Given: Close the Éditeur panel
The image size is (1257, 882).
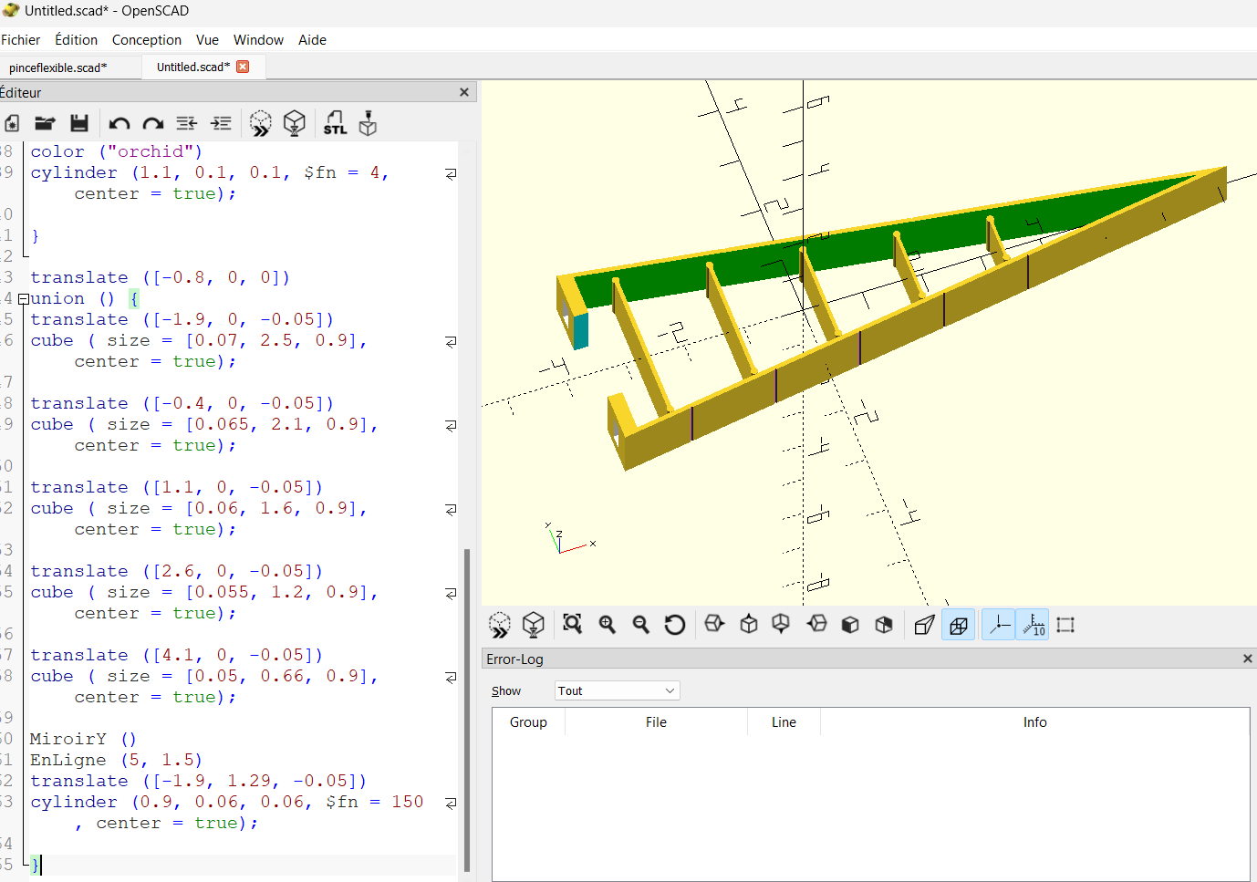Looking at the screenshot, I should [464, 92].
